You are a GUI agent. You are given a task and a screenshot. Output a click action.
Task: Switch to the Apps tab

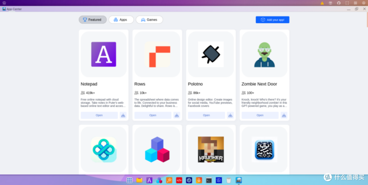(121, 20)
